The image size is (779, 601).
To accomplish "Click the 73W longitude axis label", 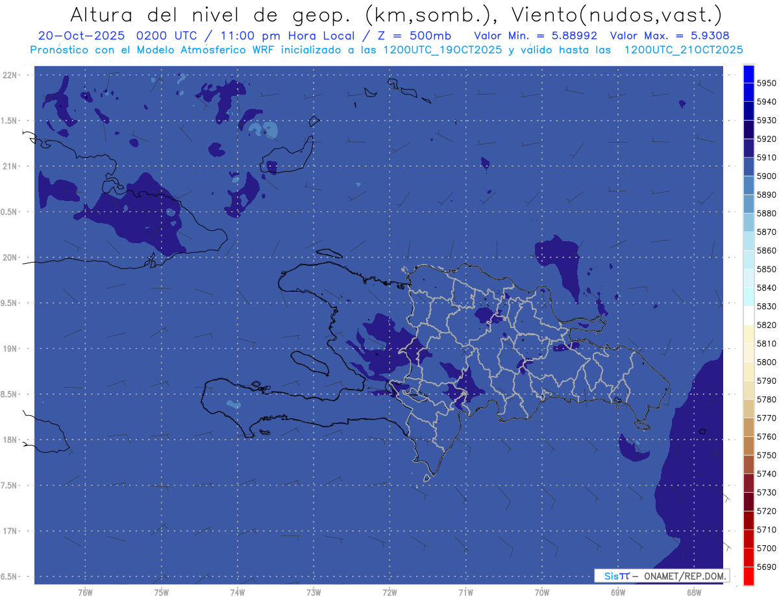I will (314, 593).
